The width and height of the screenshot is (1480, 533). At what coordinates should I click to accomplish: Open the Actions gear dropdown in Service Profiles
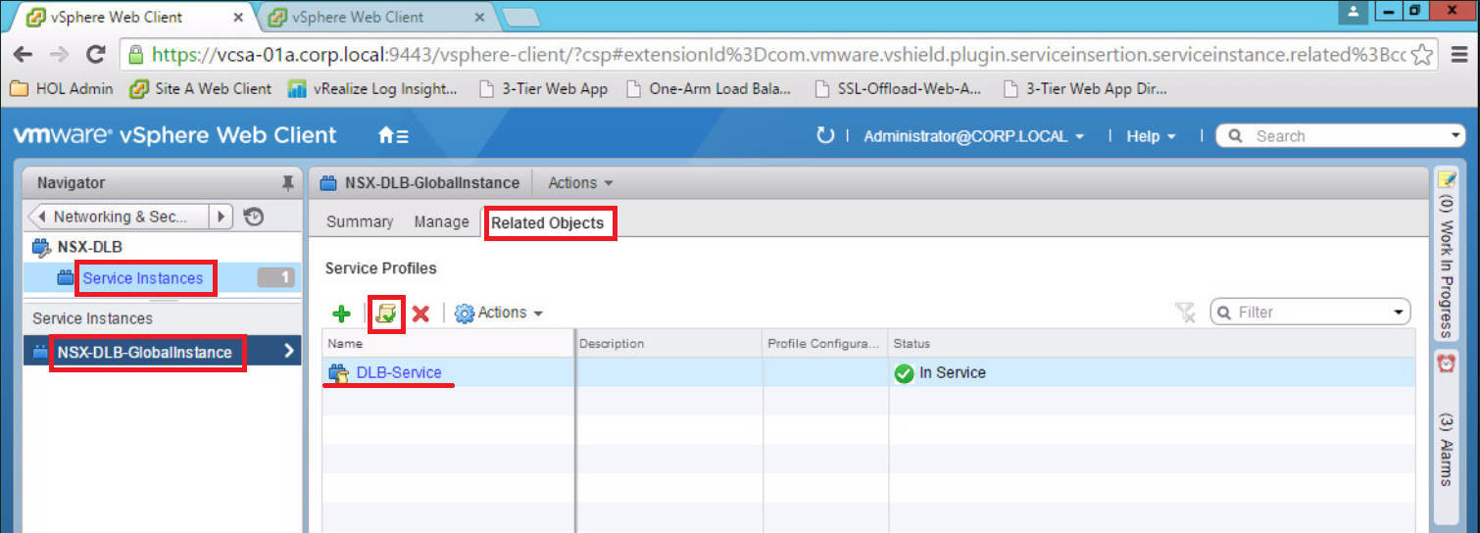(499, 314)
